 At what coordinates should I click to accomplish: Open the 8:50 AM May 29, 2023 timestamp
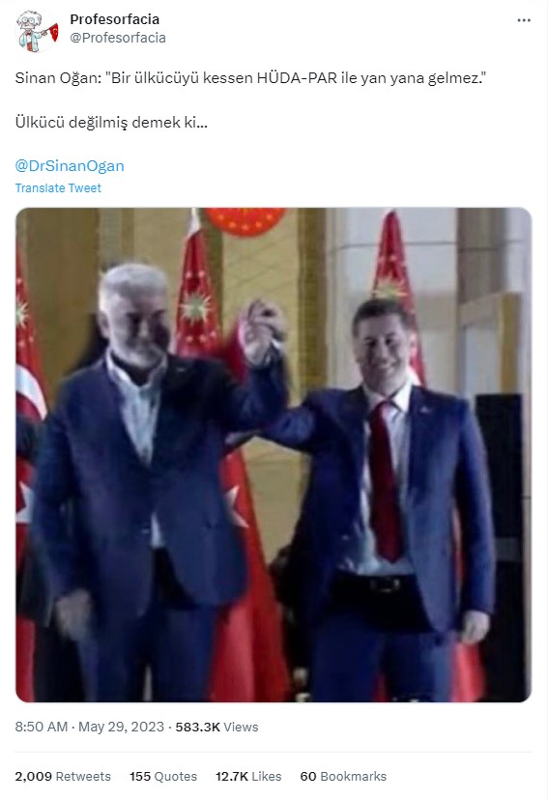[x=90, y=727]
